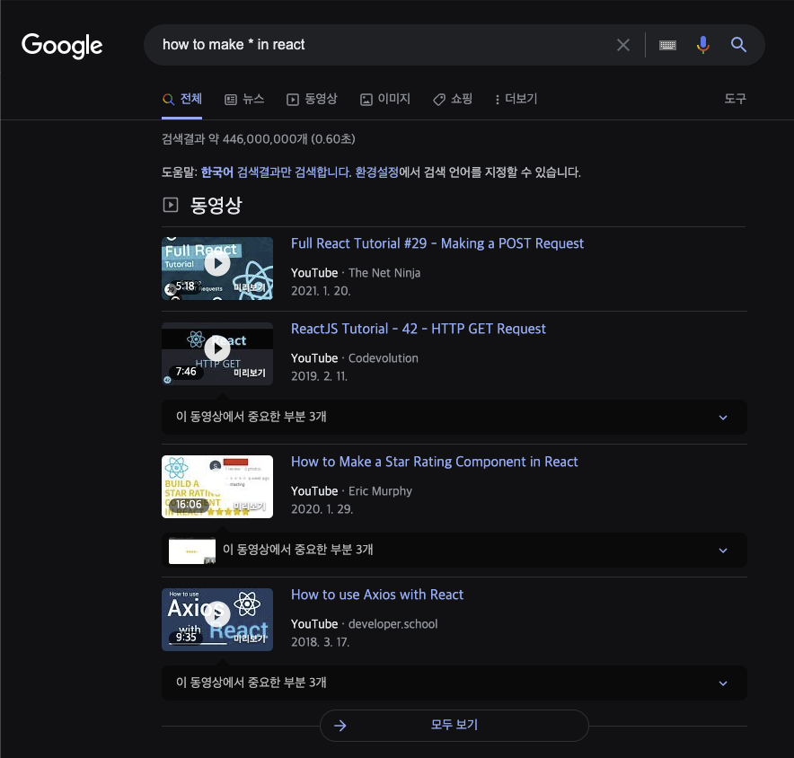
Task: Click the 동영상 section heading
Action: click(x=216, y=205)
